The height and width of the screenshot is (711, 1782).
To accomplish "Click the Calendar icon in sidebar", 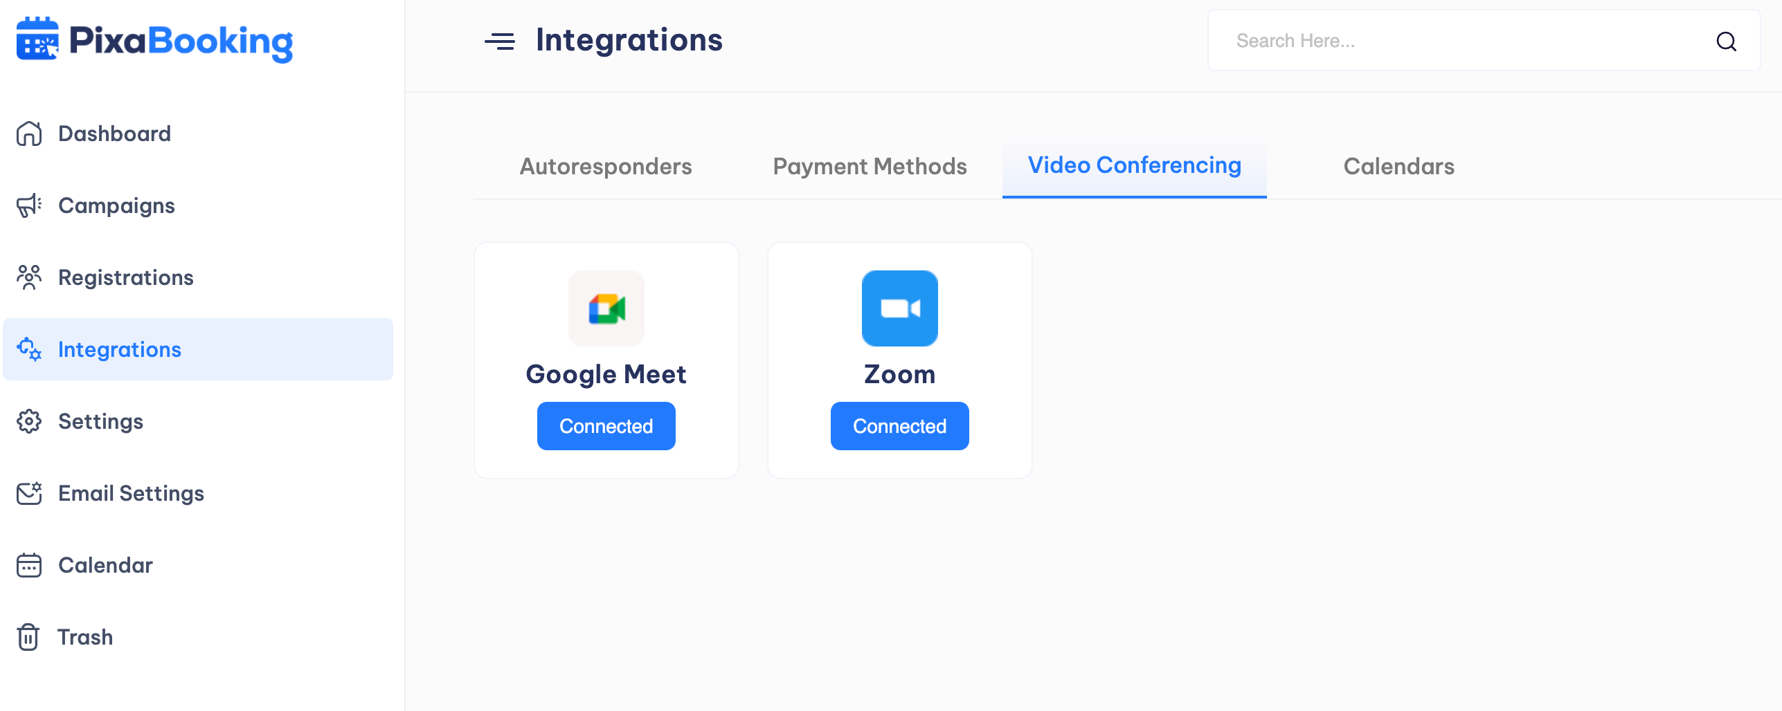I will tap(29, 565).
